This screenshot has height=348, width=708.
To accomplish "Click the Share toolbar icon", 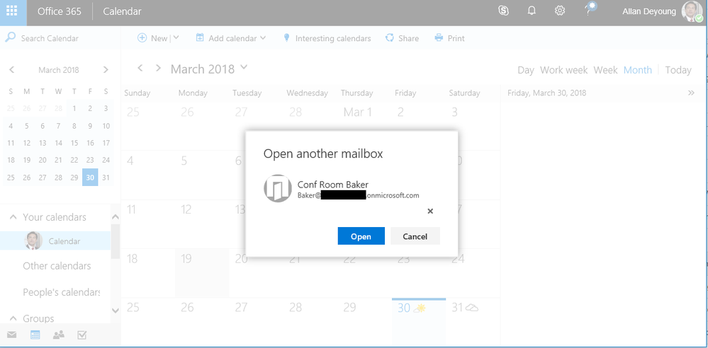I will tap(390, 38).
